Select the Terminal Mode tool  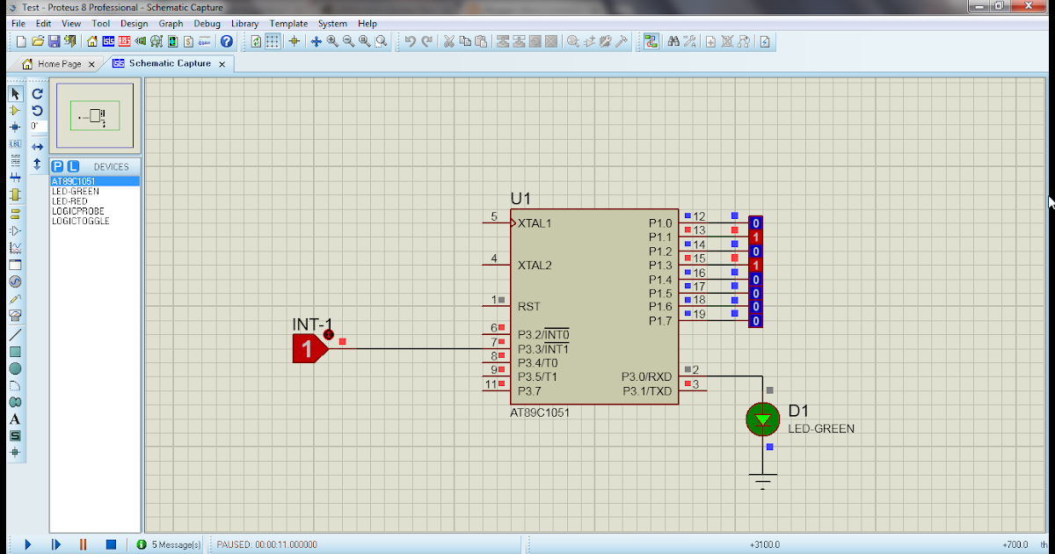tap(14, 213)
